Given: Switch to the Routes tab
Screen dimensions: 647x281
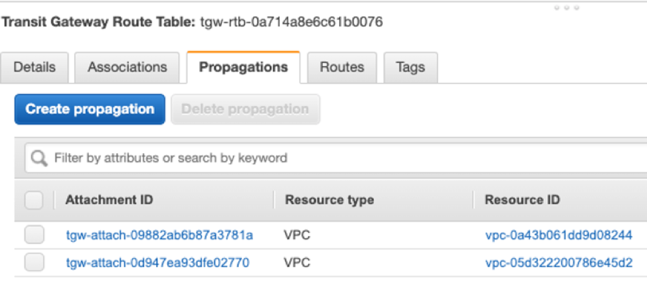Looking at the screenshot, I should (x=342, y=68).
